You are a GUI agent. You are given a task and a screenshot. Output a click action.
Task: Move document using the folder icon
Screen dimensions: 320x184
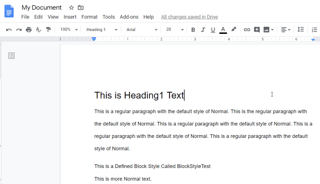pyautogui.click(x=80, y=8)
